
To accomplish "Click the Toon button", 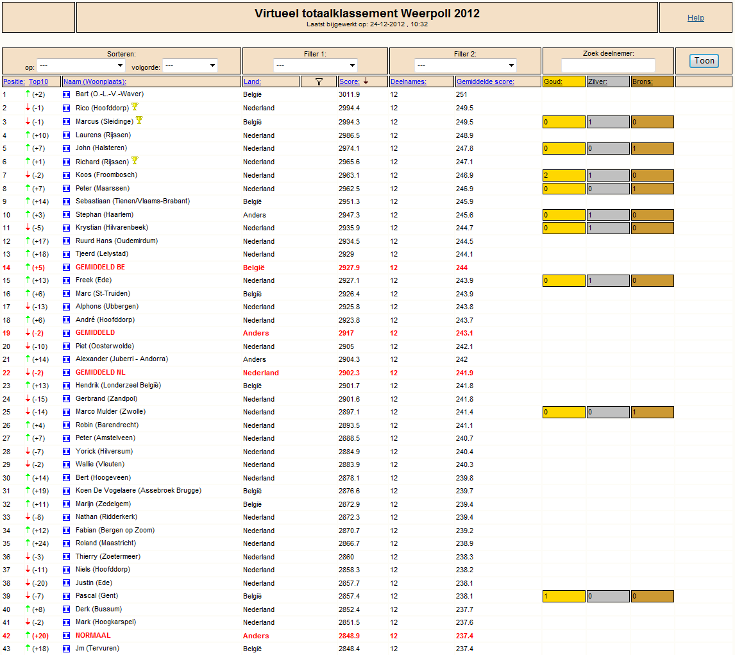I will (x=704, y=60).
